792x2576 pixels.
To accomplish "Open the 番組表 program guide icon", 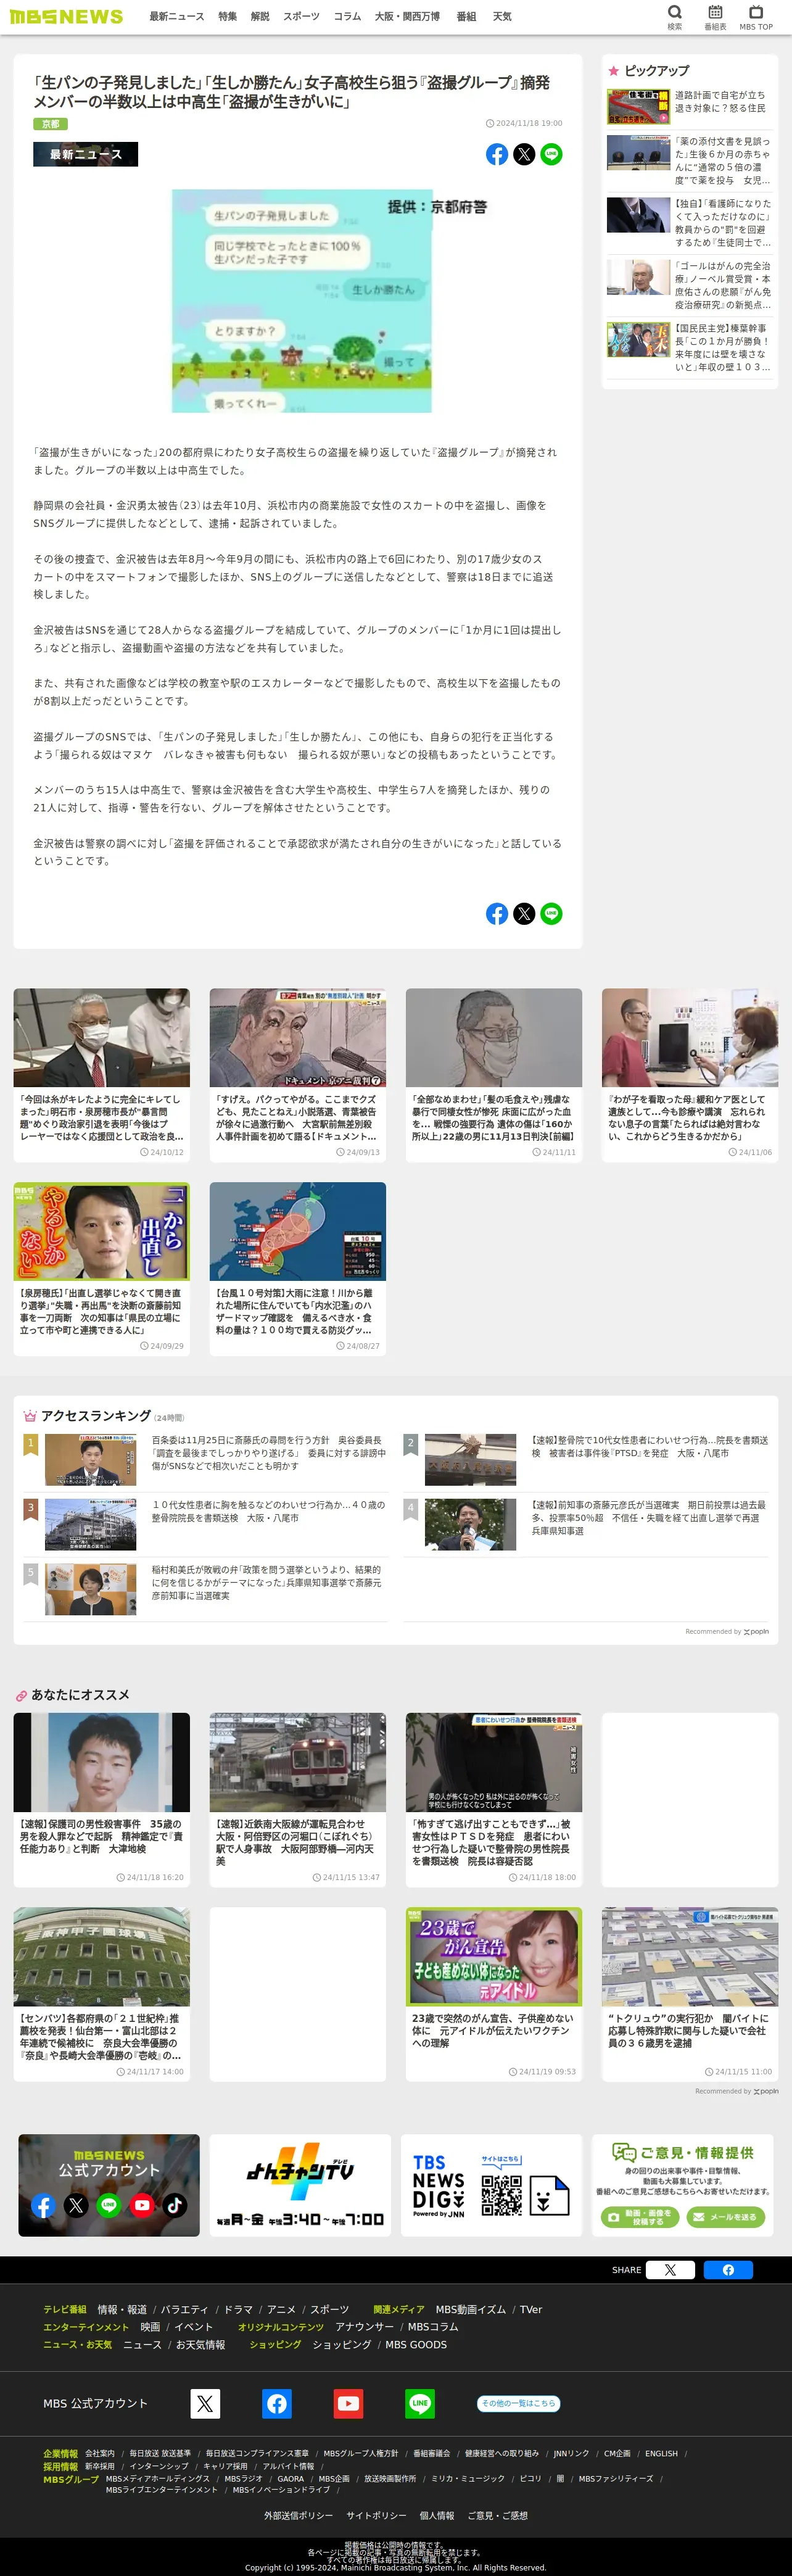I will tap(715, 16).
